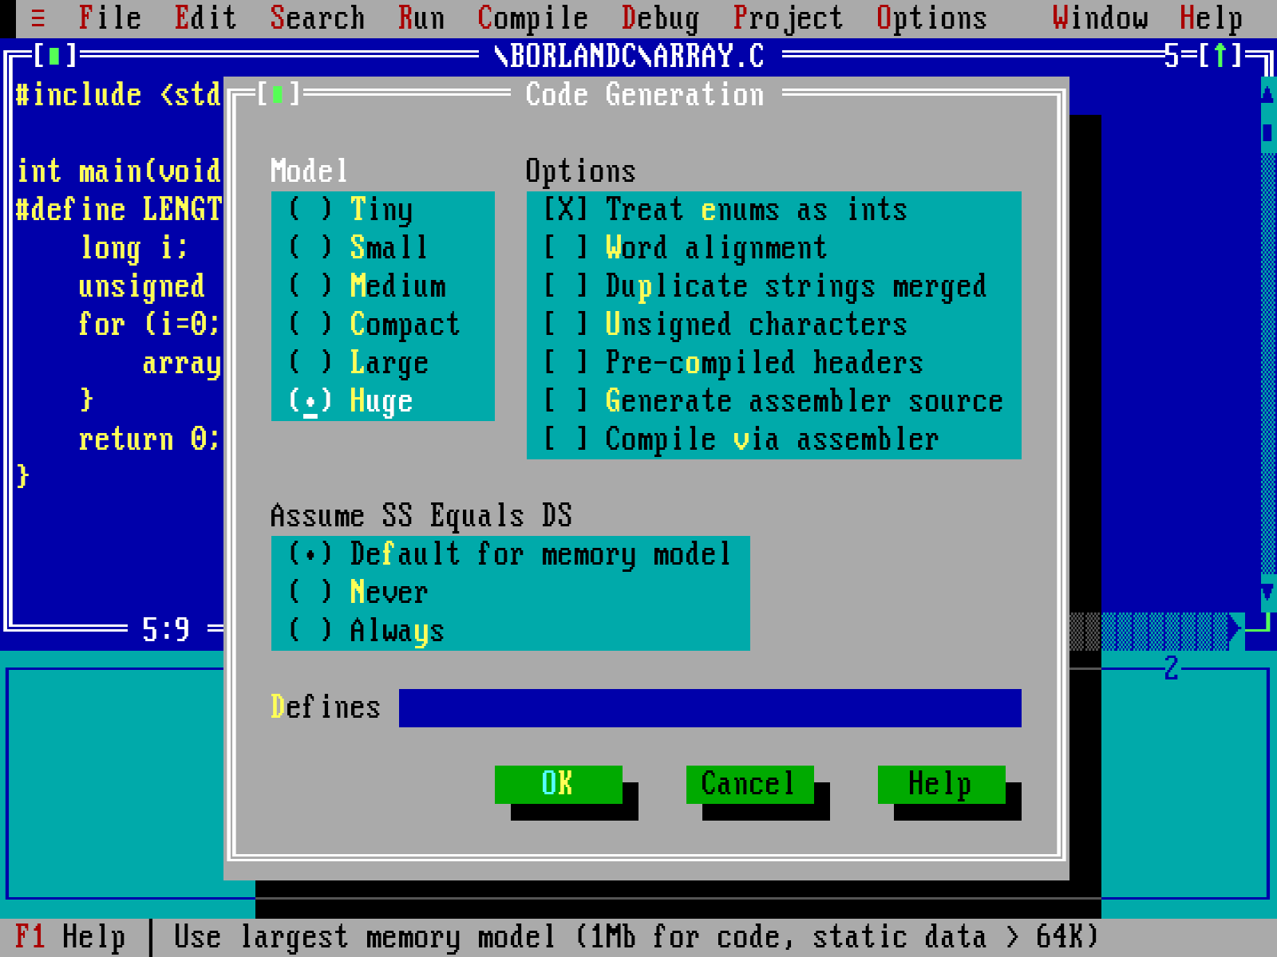Open the Edit menu
The image size is (1277, 957).
click(x=206, y=18)
